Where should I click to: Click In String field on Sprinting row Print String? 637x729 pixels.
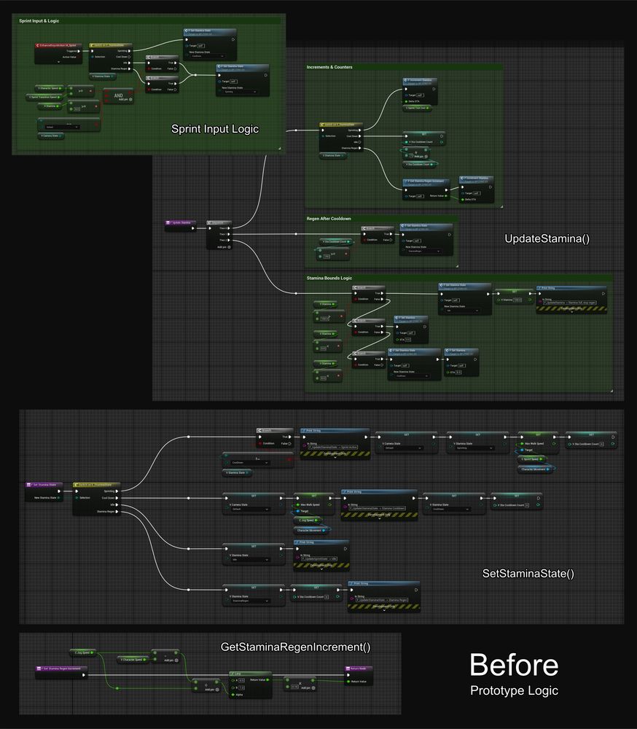tap(333, 448)
